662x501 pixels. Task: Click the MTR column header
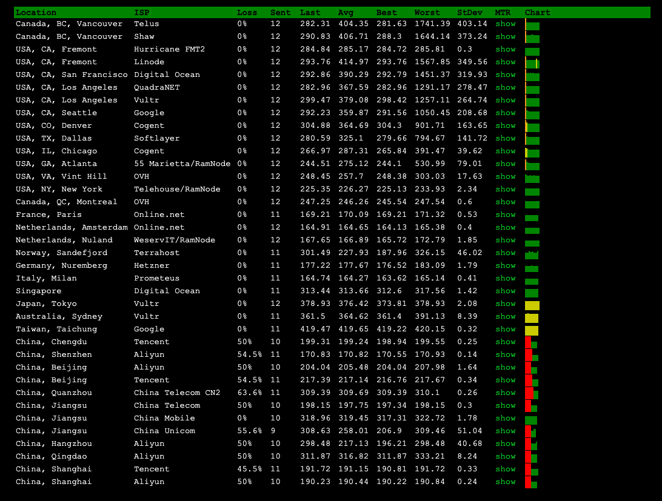tap(503, 13)
